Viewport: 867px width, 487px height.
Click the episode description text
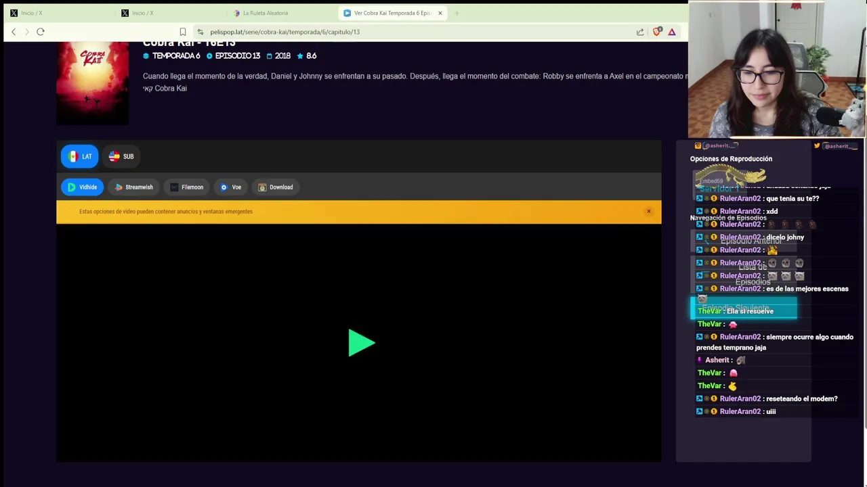[415, 82]
